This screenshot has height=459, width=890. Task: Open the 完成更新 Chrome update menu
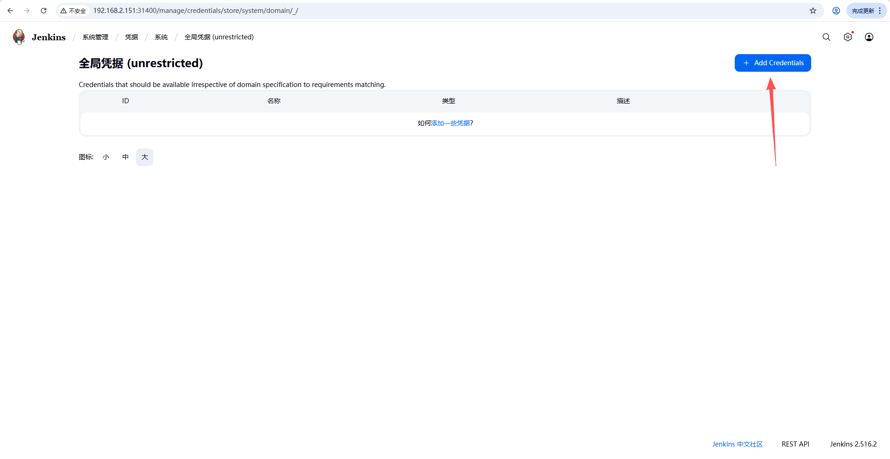pos(866,11)
